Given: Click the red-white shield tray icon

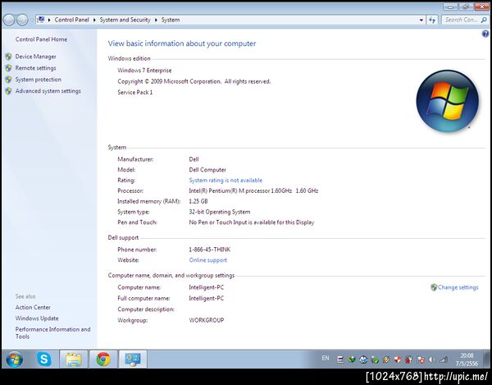Looking at the screenshot, I should click(x=398, y=360).
